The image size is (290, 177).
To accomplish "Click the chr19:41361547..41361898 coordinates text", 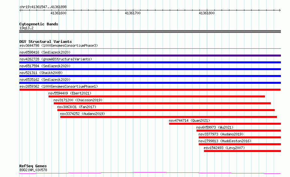I will [43, 7].
